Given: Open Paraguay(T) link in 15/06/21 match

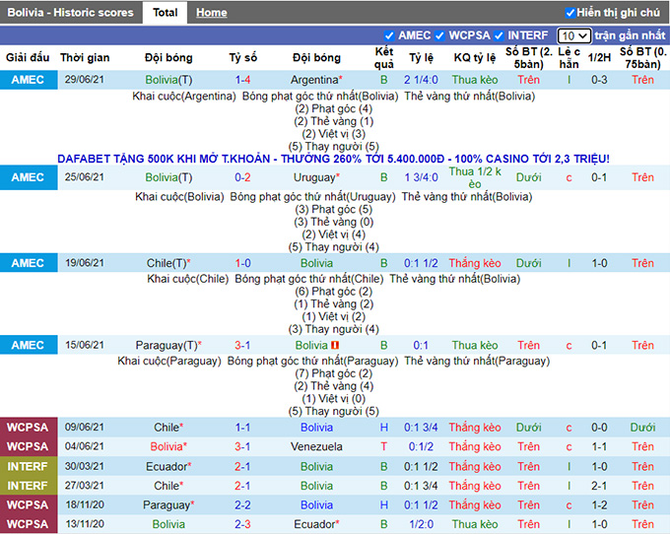Looking at the screenshot, I should coord(167,346).
